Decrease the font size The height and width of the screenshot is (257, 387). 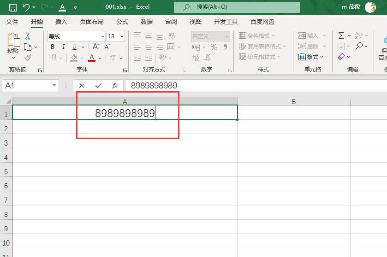pyautogui.click(x=107, y=47)
